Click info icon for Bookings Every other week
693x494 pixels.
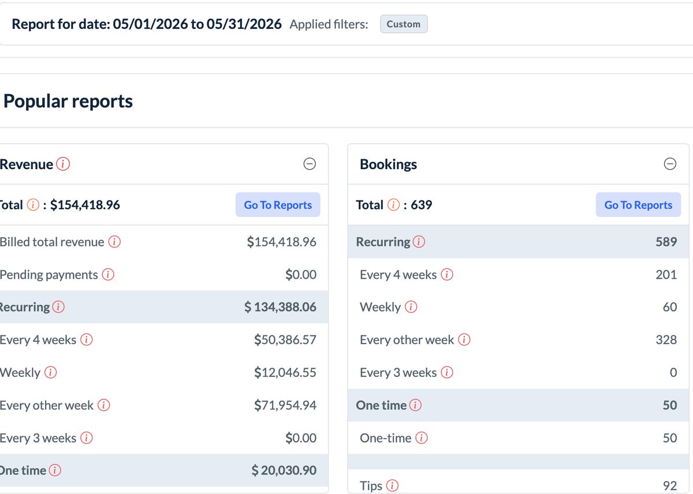(x=464, y=340)
